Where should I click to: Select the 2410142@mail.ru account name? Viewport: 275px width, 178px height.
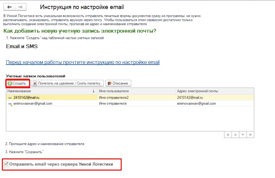click(26, 98)
